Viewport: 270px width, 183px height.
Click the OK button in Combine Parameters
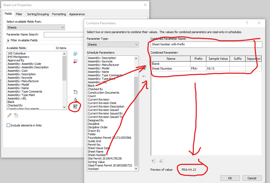pos(230,178)
